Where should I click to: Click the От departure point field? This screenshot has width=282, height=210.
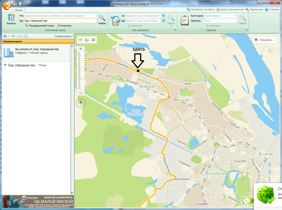[143, 16]
